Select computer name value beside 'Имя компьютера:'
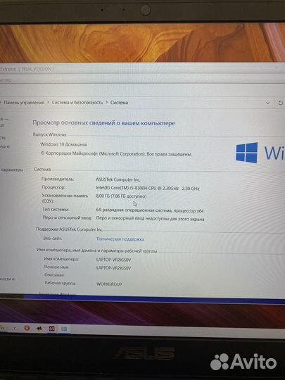Viewport: 285px width, 380px height. pos(113,260)
